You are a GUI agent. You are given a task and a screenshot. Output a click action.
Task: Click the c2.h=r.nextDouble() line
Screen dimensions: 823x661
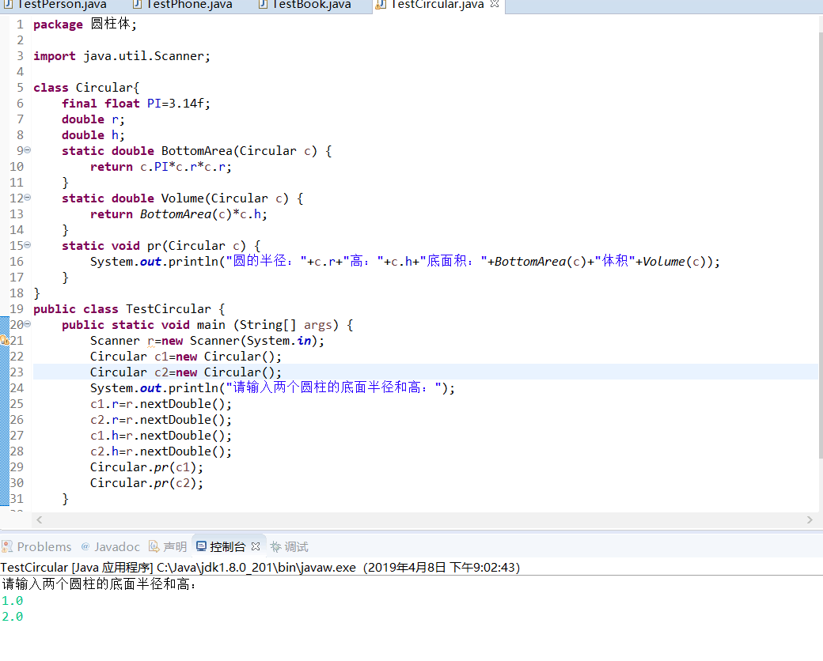pos(161,451)
